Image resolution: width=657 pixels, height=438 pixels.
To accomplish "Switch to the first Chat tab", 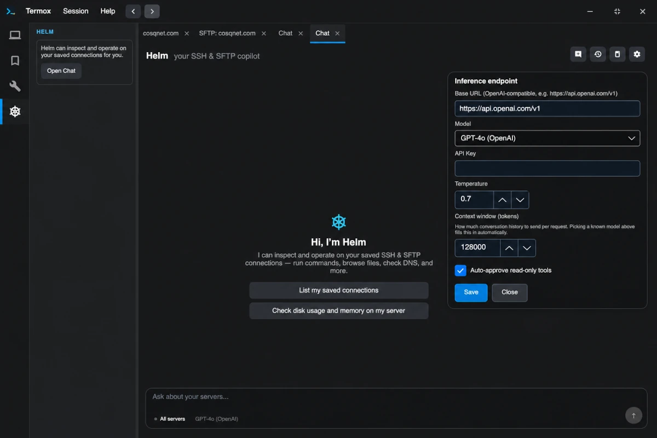I will 285,33.
